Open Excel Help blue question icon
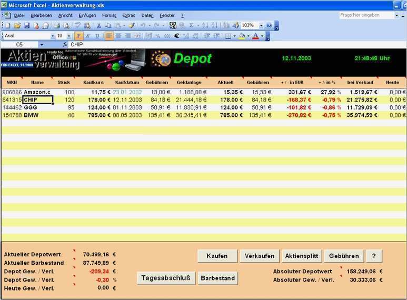The image size is (407, 300). coord(269,25)
